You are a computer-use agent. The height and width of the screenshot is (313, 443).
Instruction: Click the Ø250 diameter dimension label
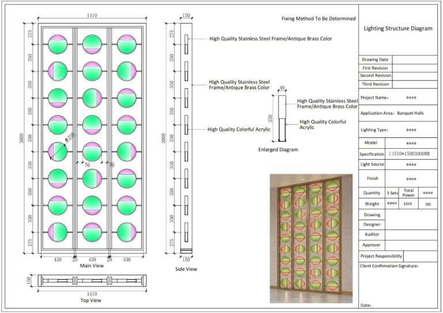[x=69, y=137]
